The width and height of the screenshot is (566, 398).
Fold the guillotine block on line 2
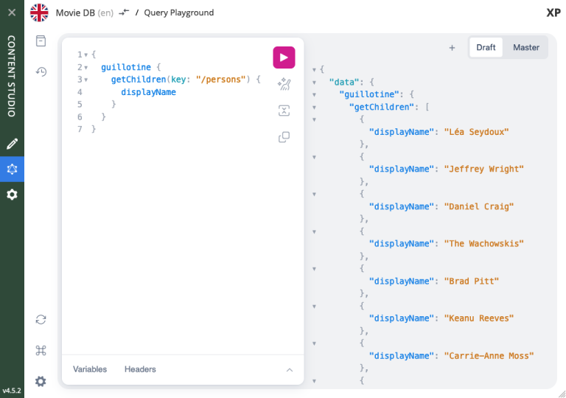point(86,68)
